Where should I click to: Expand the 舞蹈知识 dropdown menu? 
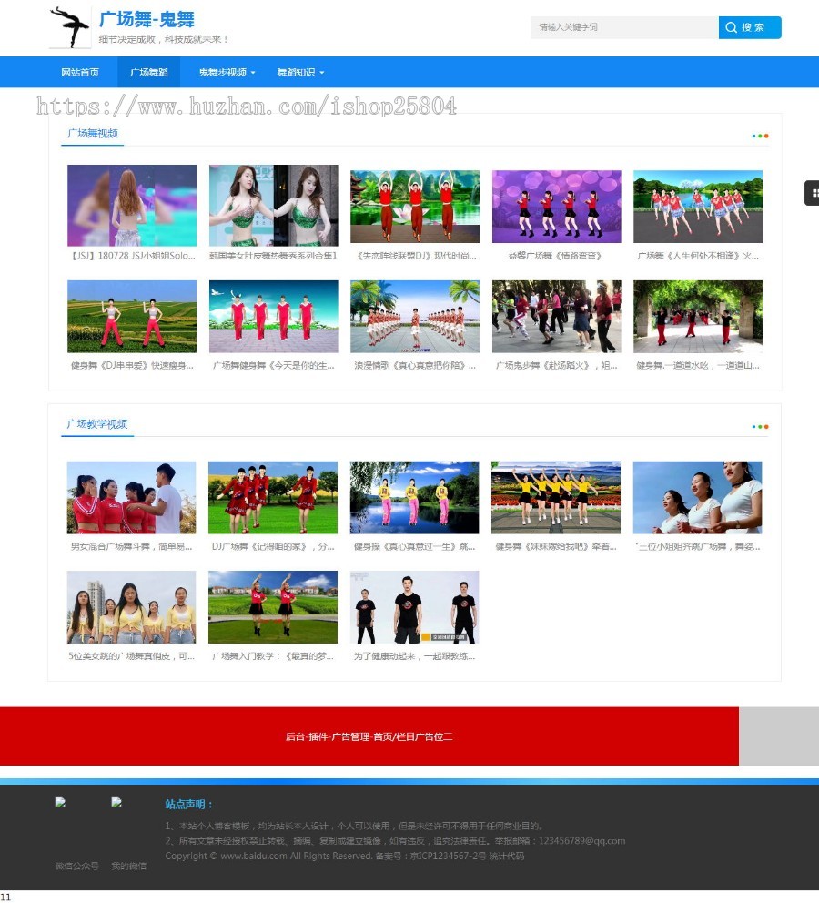click(x=300, y=73)
